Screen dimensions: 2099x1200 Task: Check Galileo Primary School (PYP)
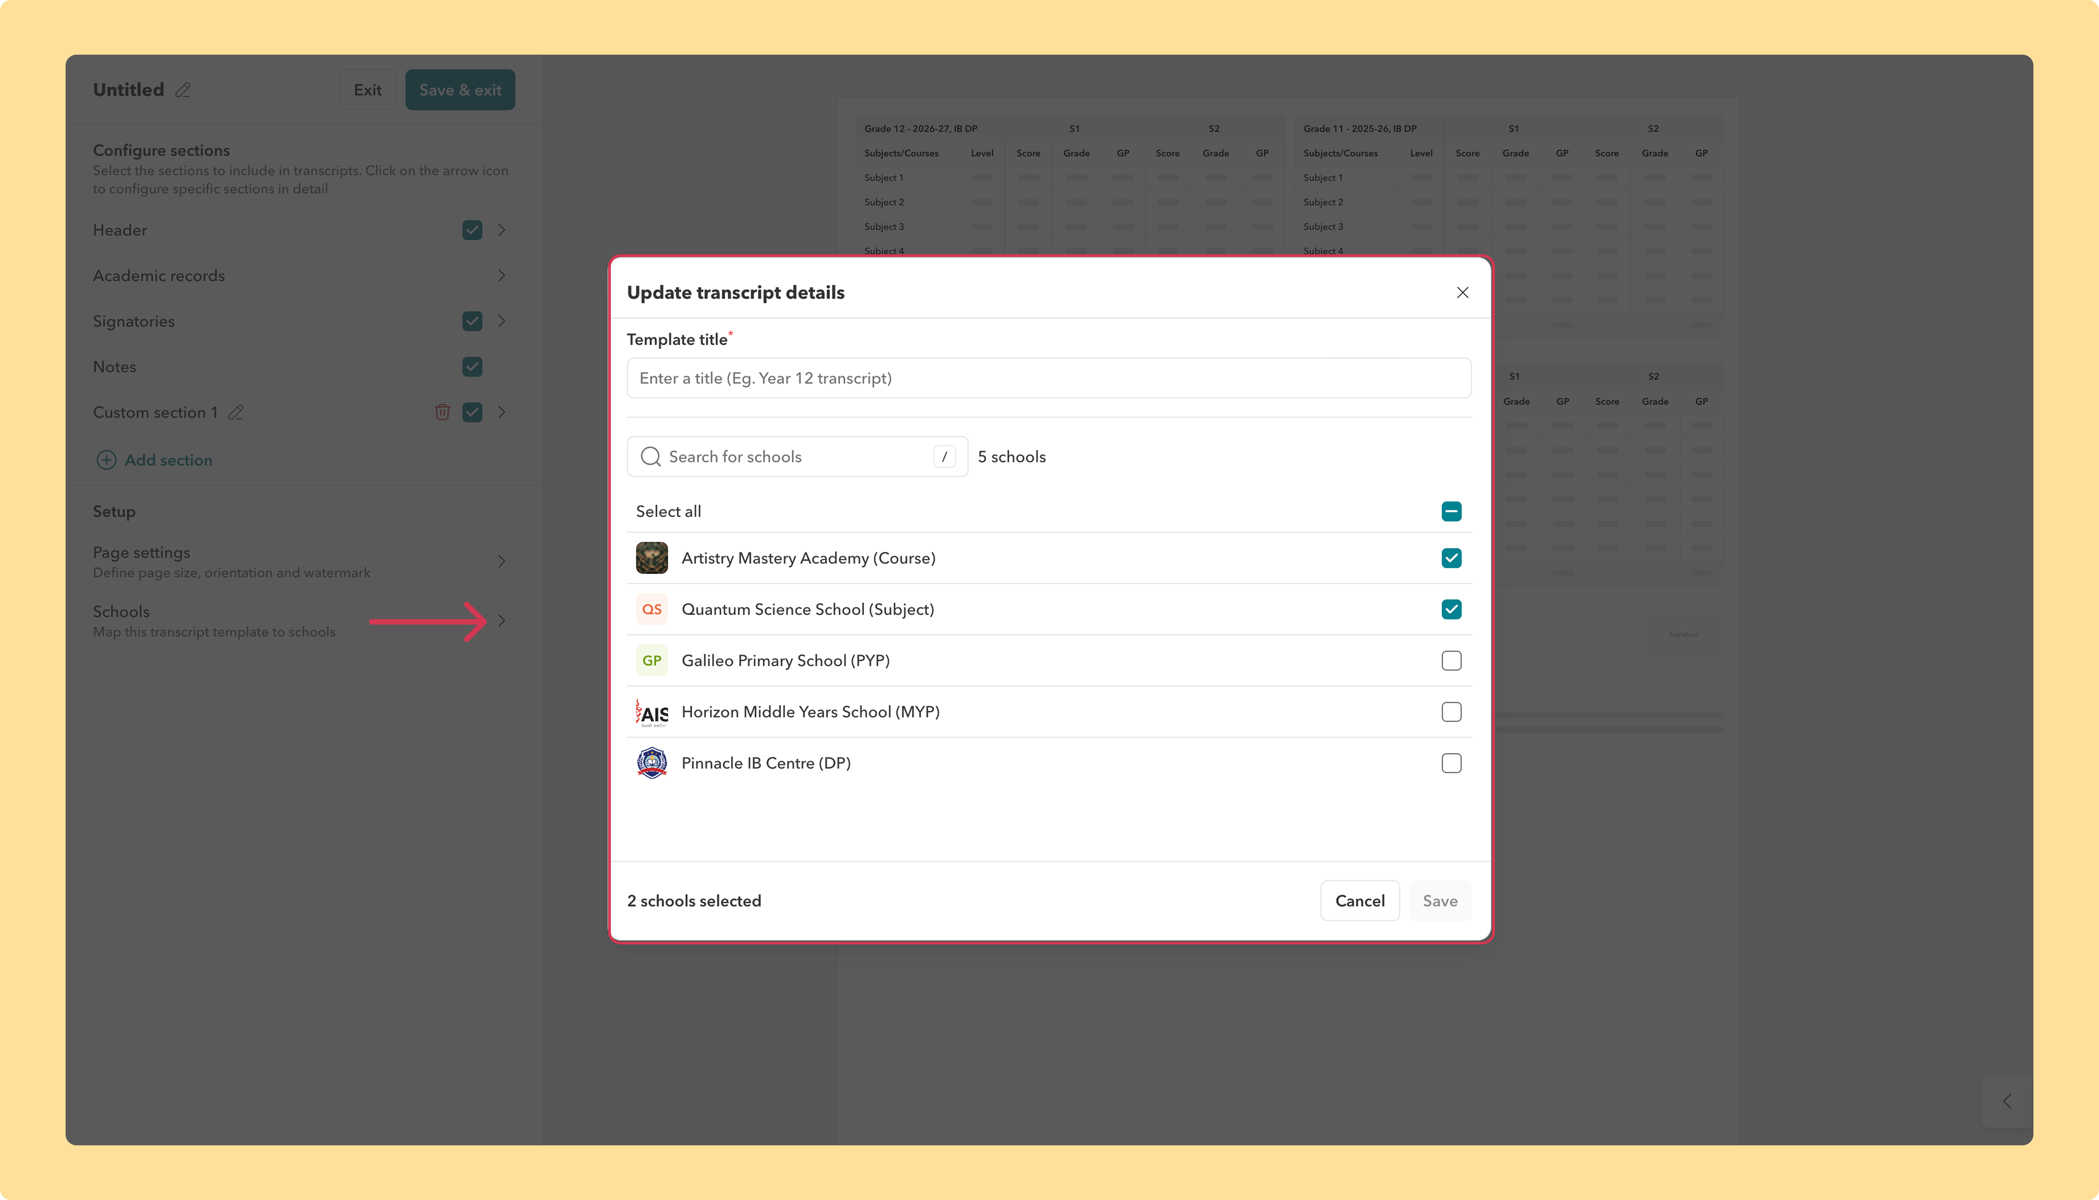1452,660
